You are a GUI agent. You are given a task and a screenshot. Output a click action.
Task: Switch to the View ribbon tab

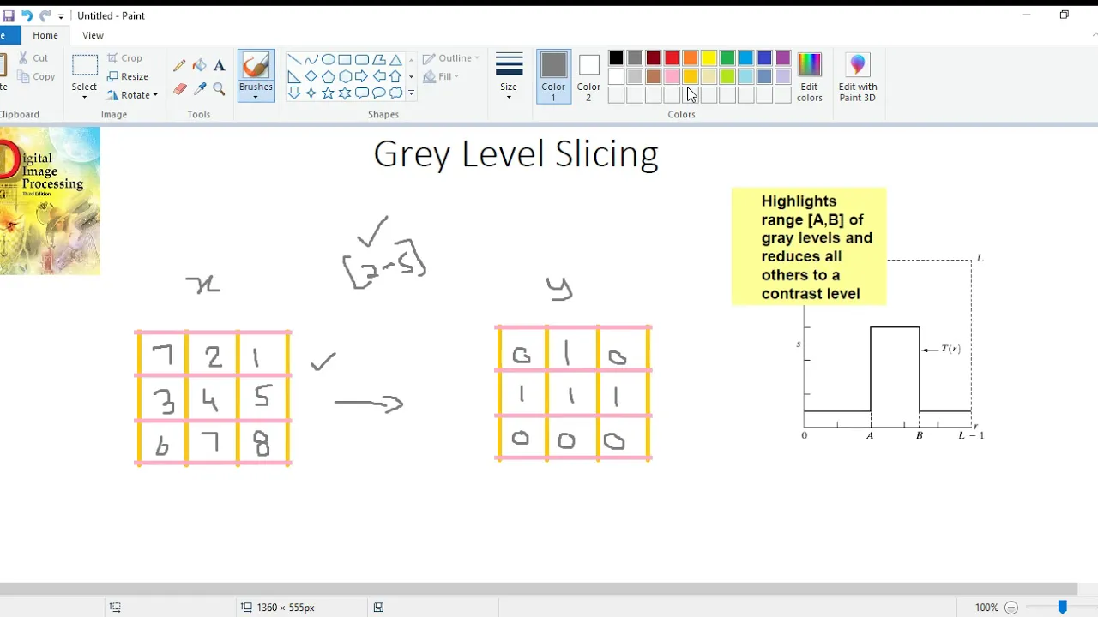click(x=93, y=35)
